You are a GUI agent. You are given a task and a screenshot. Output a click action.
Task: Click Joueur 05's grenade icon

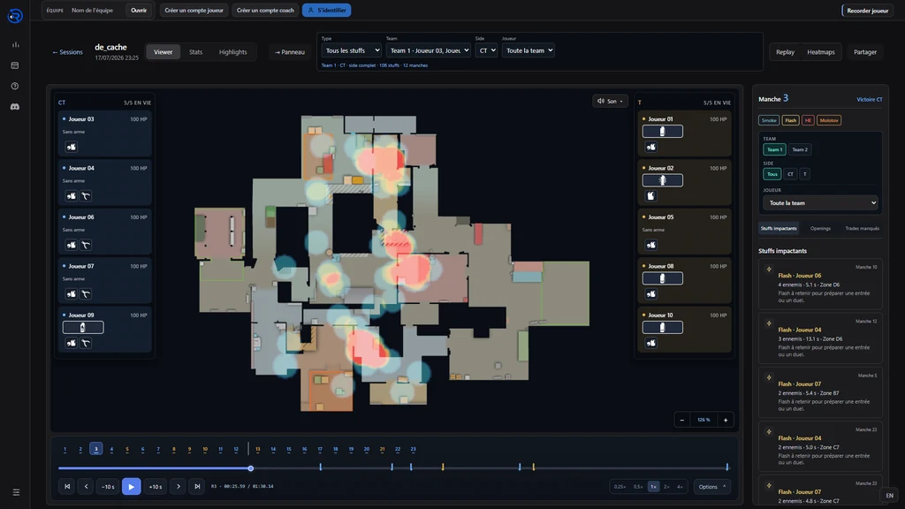[x=651, y=246]
